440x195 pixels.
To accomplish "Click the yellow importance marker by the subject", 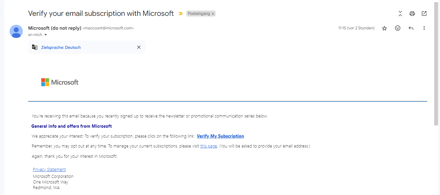I will point(180,14).
